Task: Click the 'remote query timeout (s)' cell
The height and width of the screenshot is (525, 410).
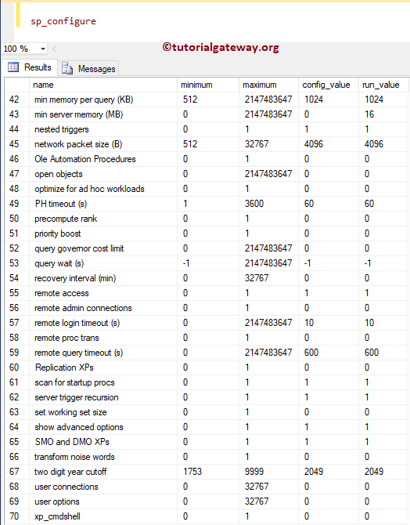Action: [103, 353]
